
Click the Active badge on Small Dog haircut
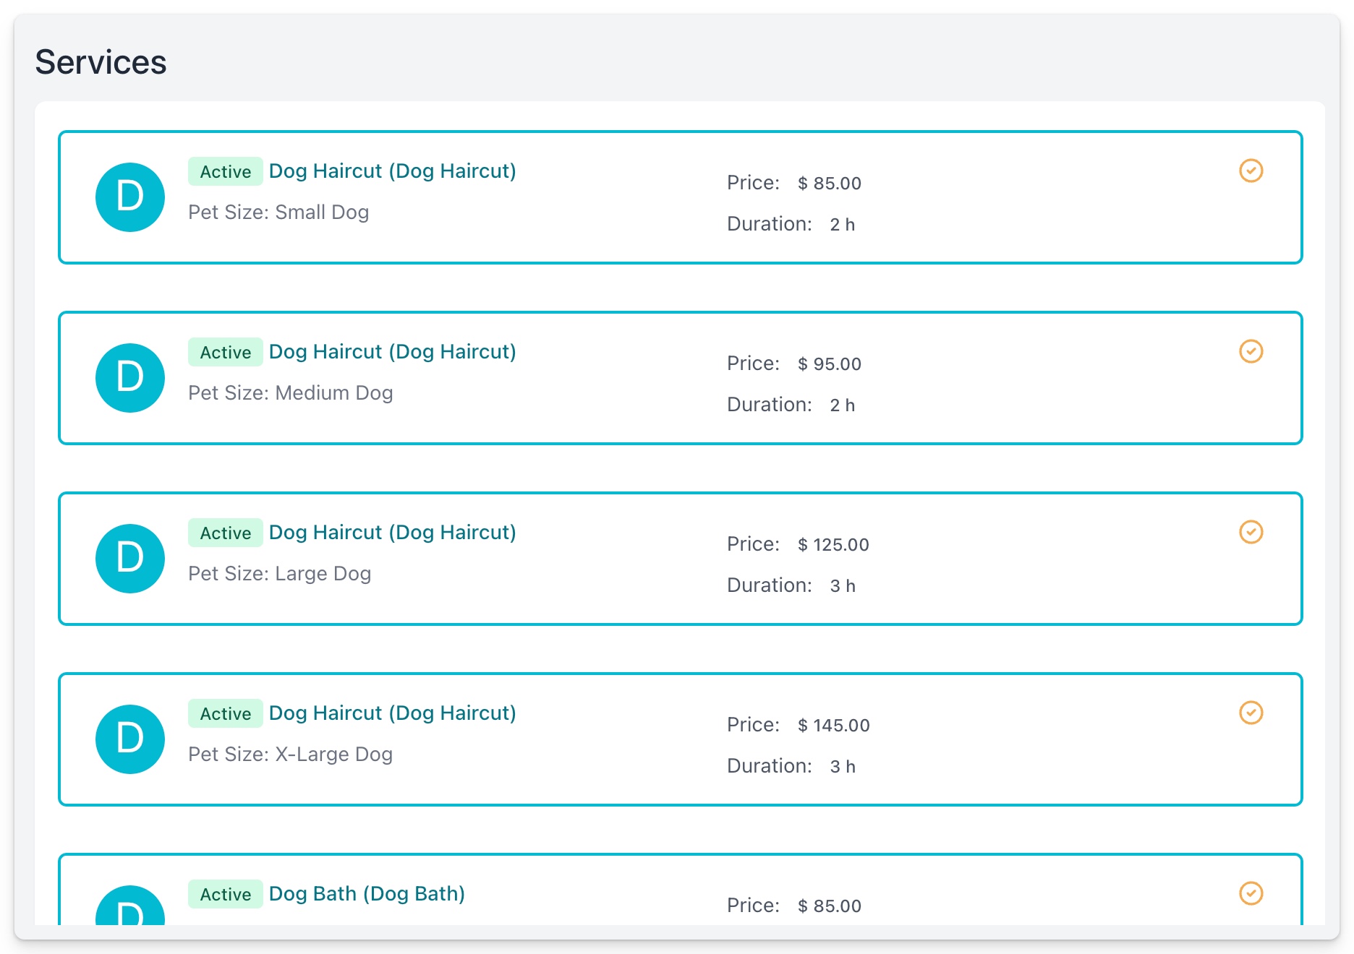coord(225,171)
